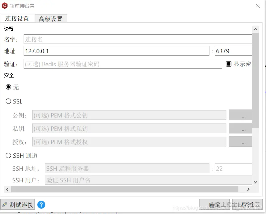Switch to the 连接设置 tab

click(17, 18)
